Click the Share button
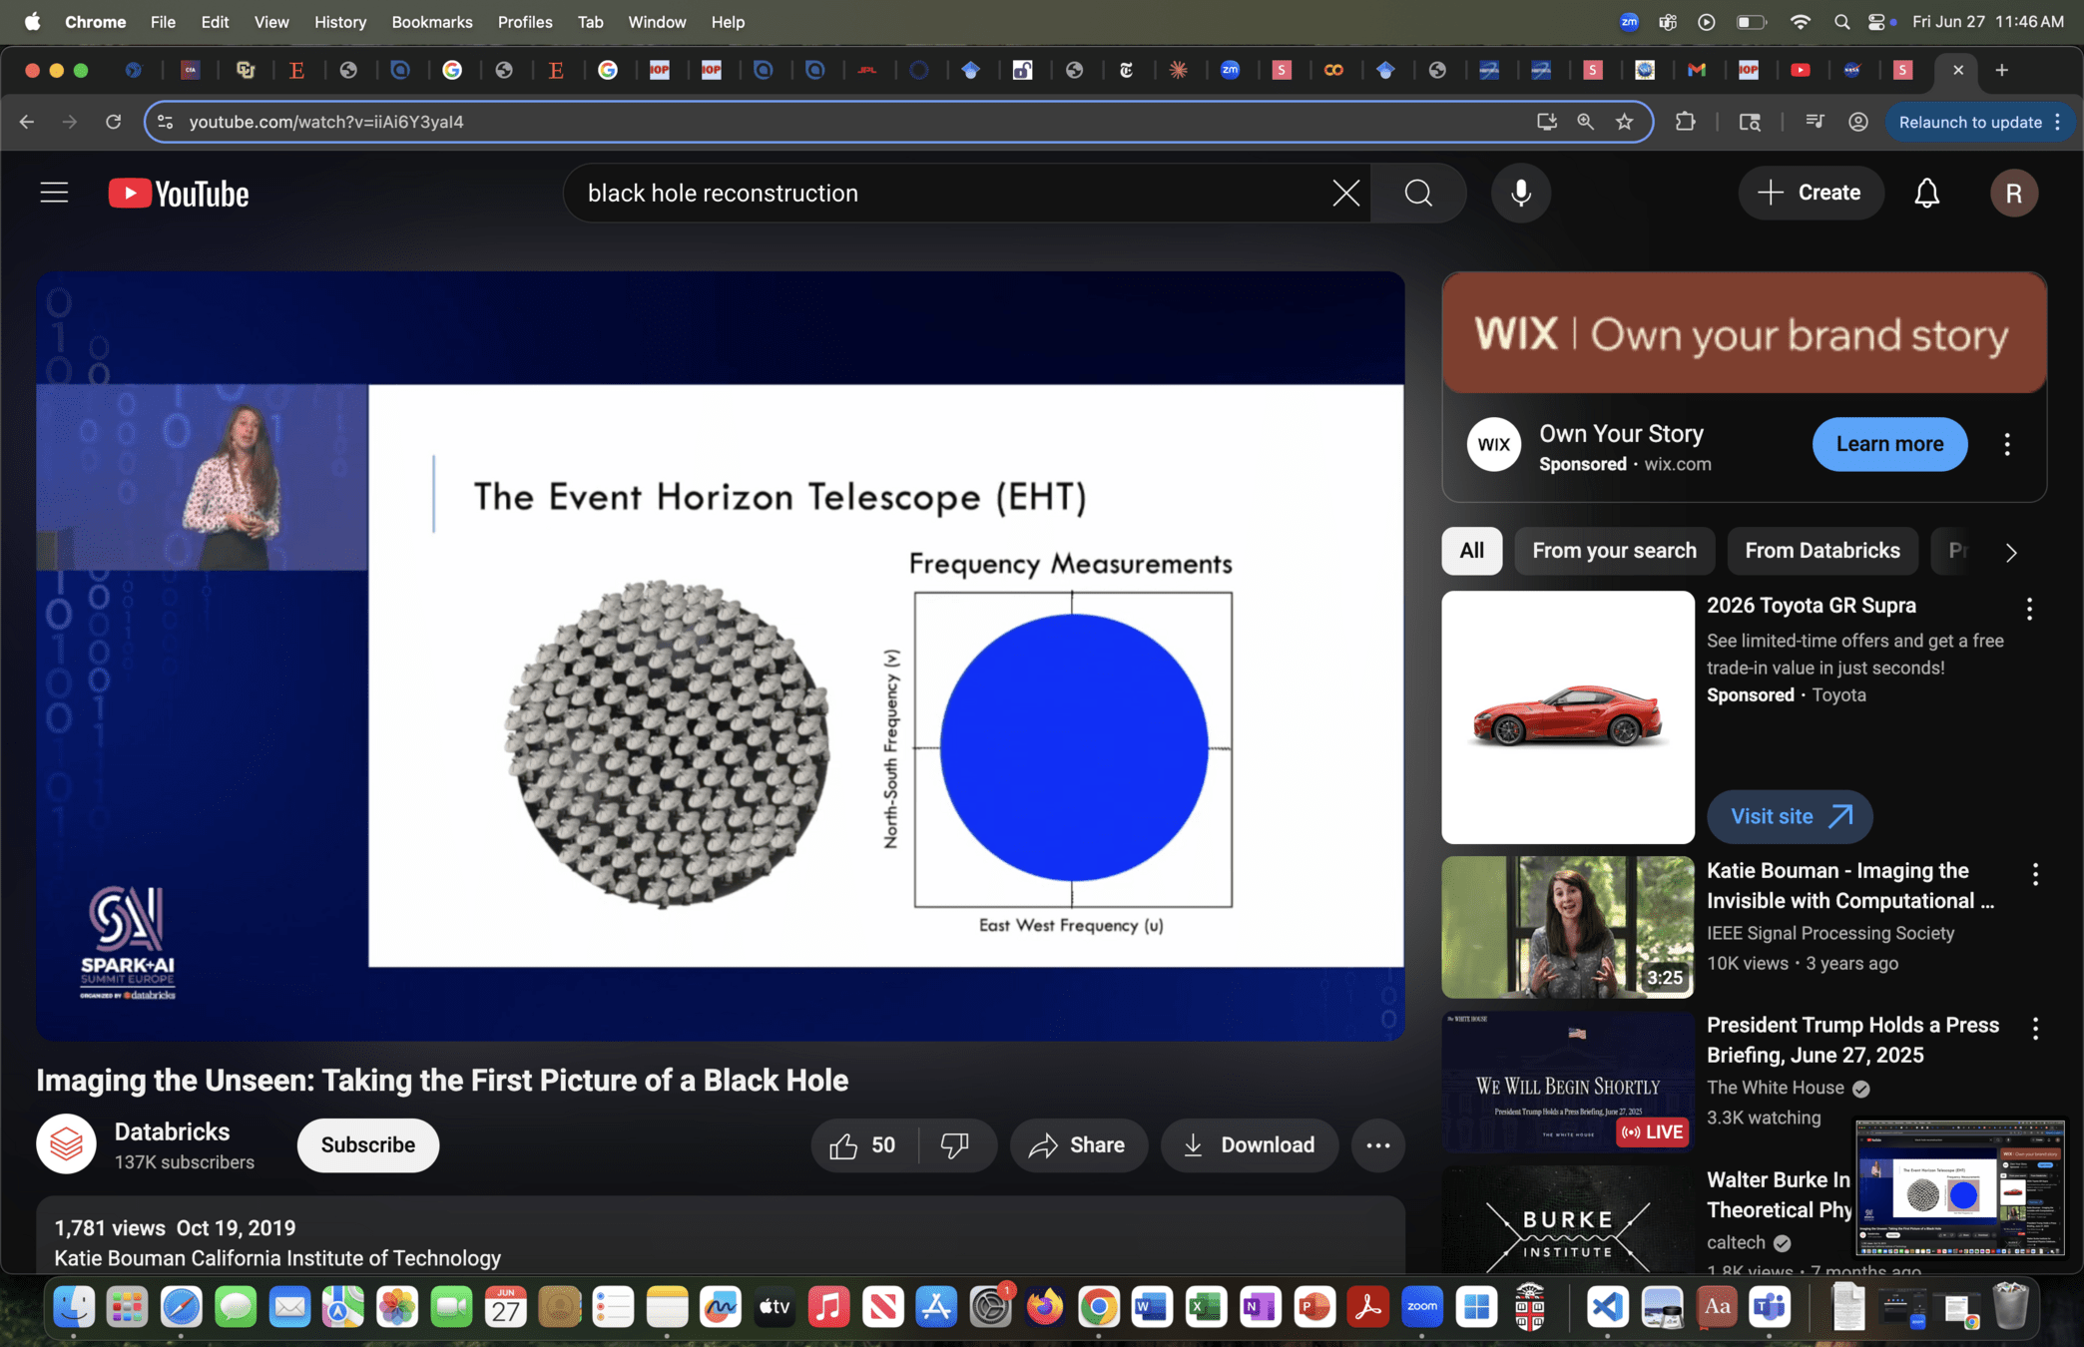 [1078, 1145]
